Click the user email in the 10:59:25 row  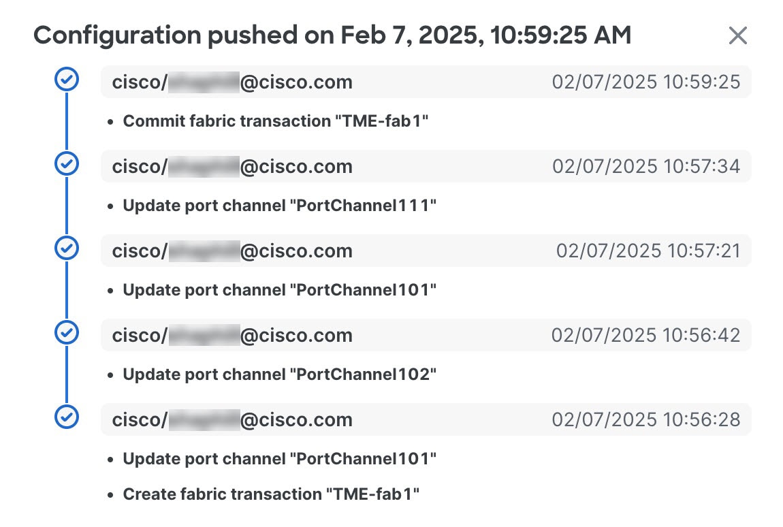point(232,82)
